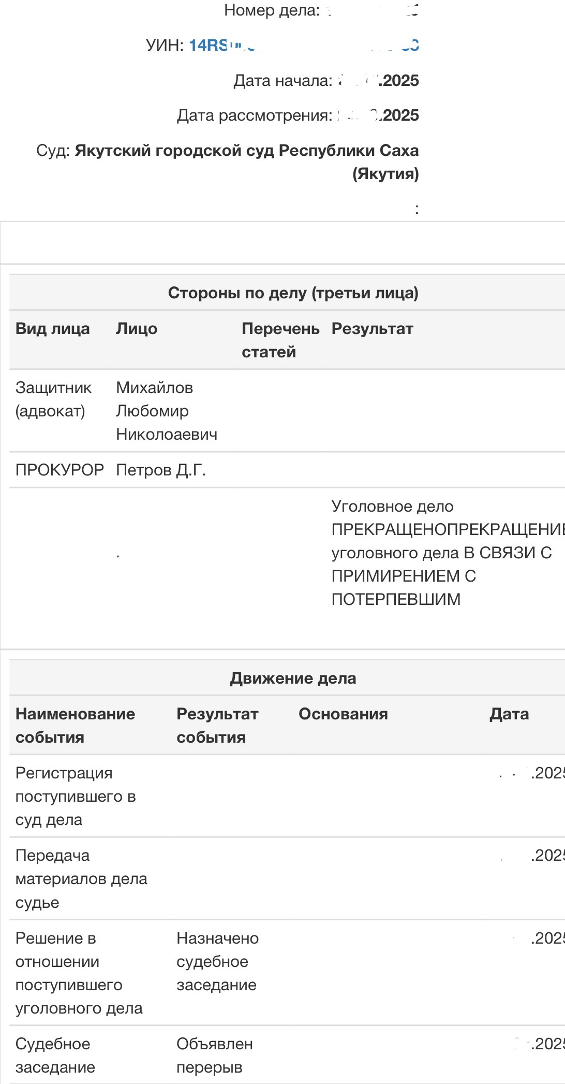The image size is (565, 1084).
Task: Click the prosecutor name Петров Д.Г.
Action: (x=160, y=470)
